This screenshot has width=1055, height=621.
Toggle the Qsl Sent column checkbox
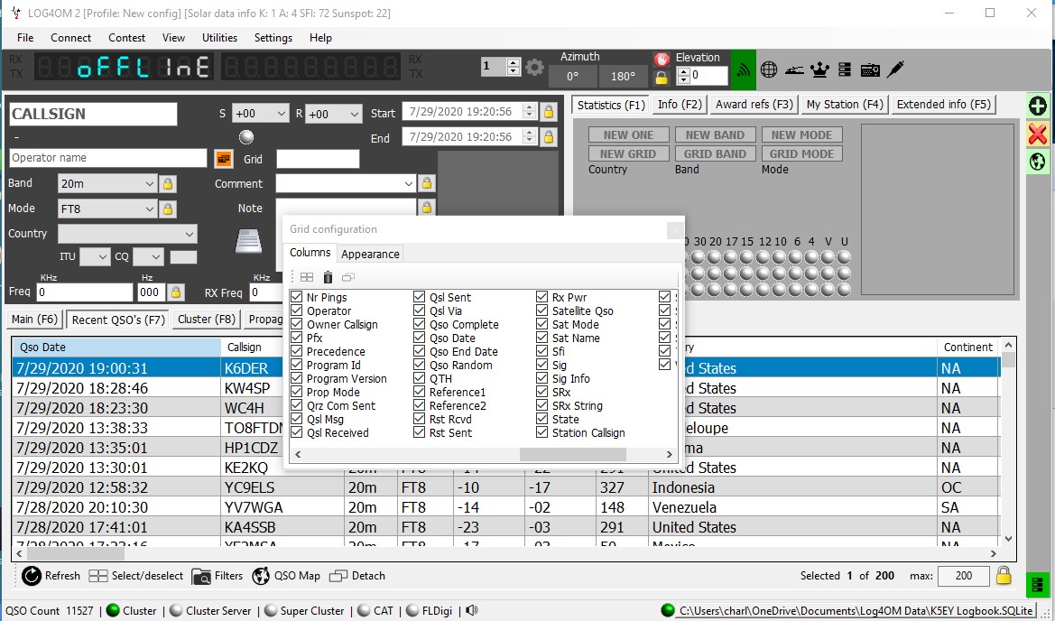[x=419, y=297]
